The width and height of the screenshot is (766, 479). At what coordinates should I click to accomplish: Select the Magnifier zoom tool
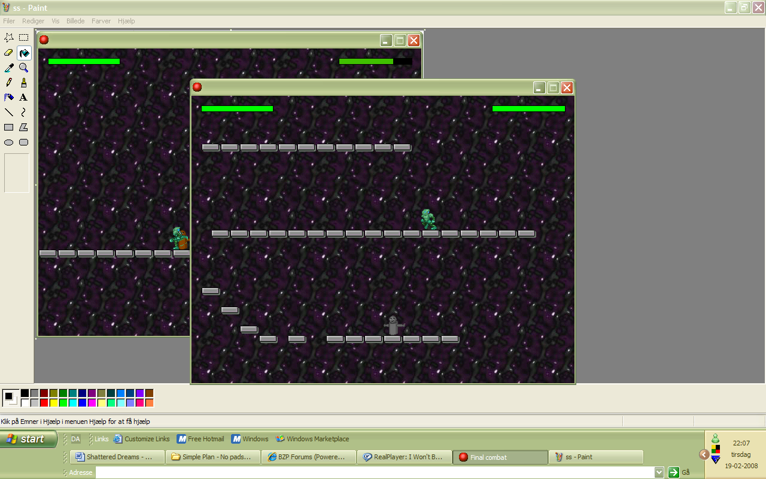point(24,68)
